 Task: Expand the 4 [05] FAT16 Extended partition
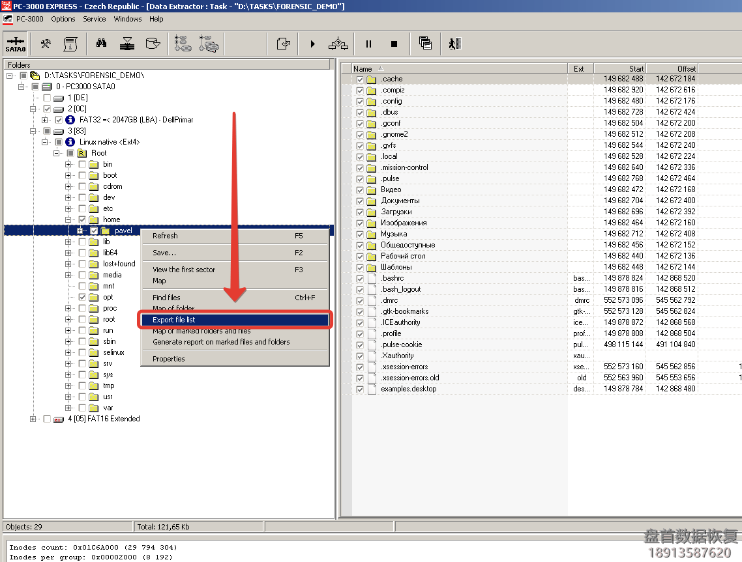pyautogui.click(x=33, y=419)
